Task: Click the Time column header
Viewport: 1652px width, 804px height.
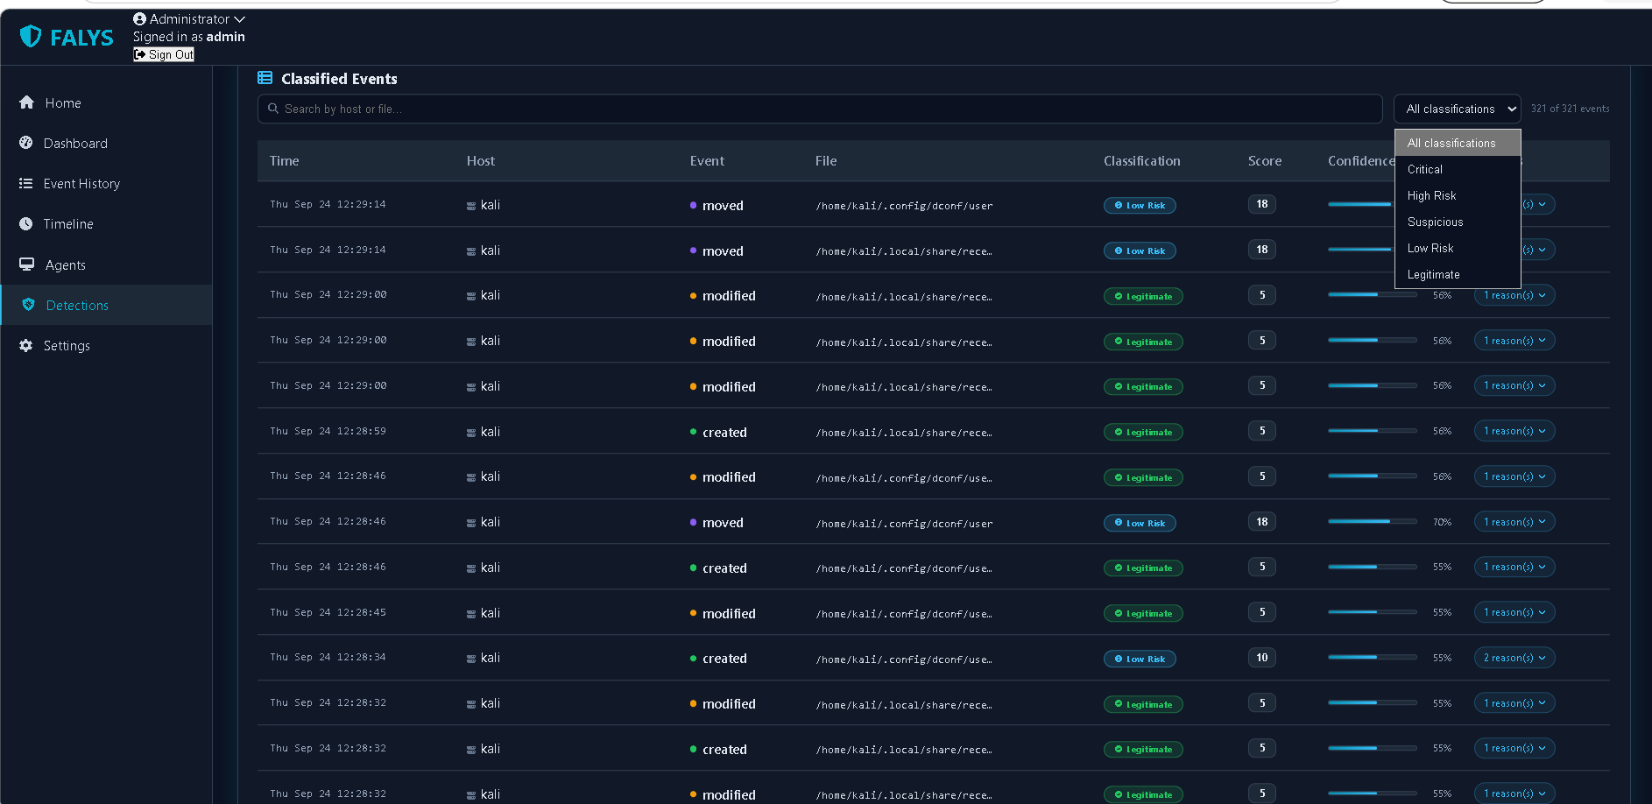Action: click(x=285, y=161)
